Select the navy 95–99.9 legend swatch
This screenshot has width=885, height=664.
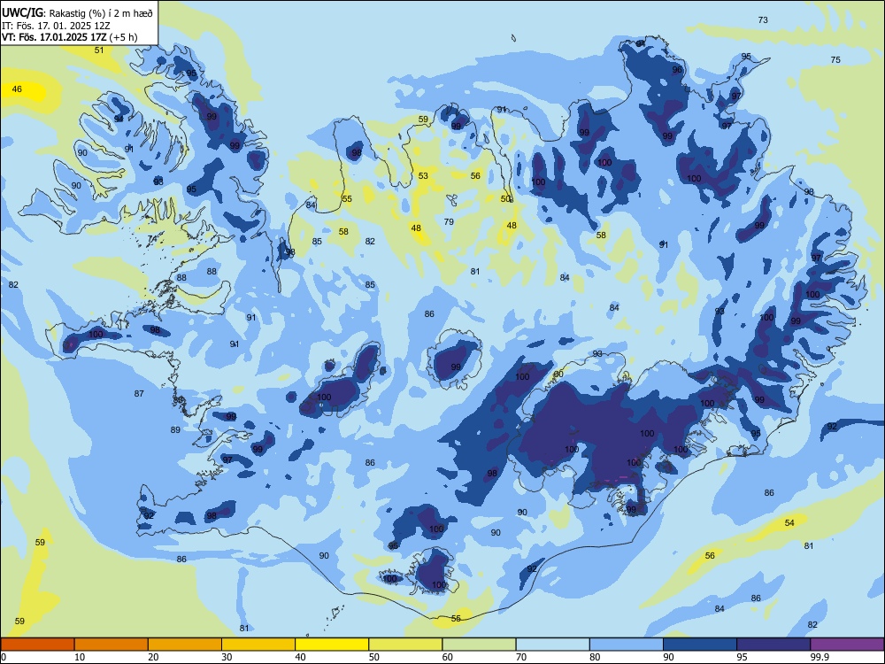[773, 645]
